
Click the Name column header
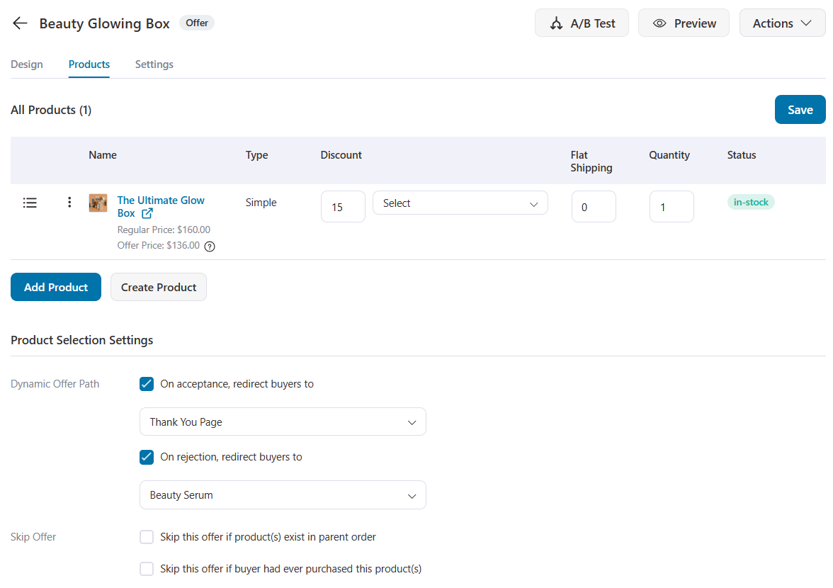point(103,155)
